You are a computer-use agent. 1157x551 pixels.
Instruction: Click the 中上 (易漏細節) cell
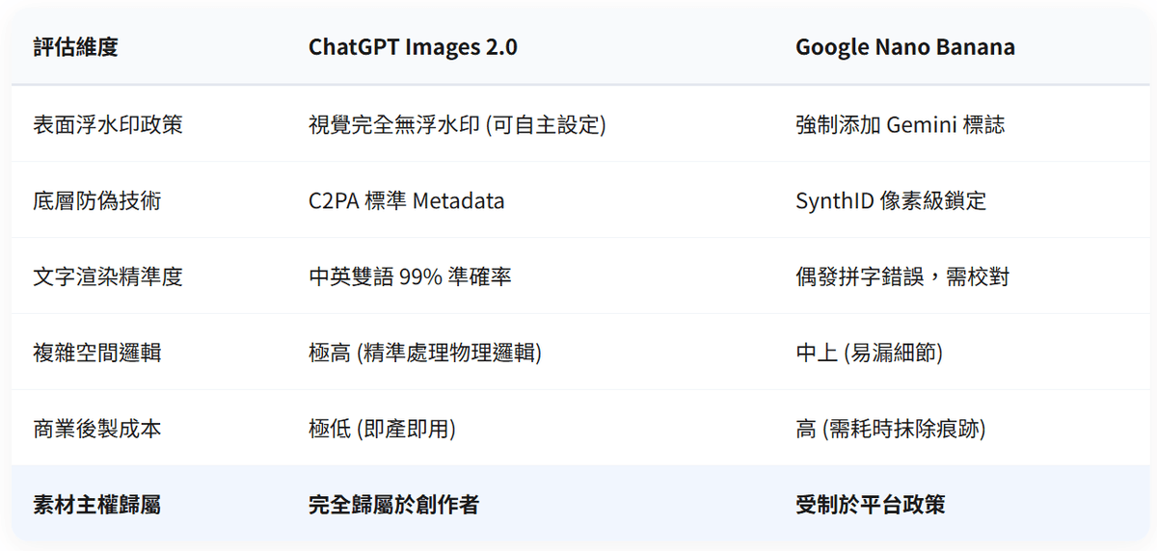[x=869, y=353]
